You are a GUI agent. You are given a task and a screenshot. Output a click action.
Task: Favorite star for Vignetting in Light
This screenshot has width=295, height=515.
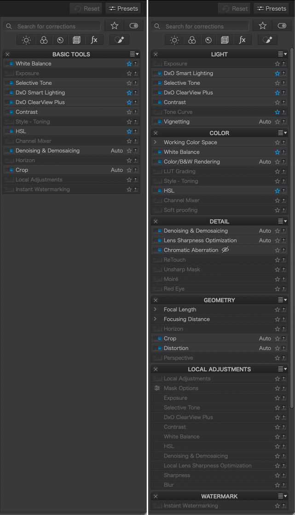(277, 122)
